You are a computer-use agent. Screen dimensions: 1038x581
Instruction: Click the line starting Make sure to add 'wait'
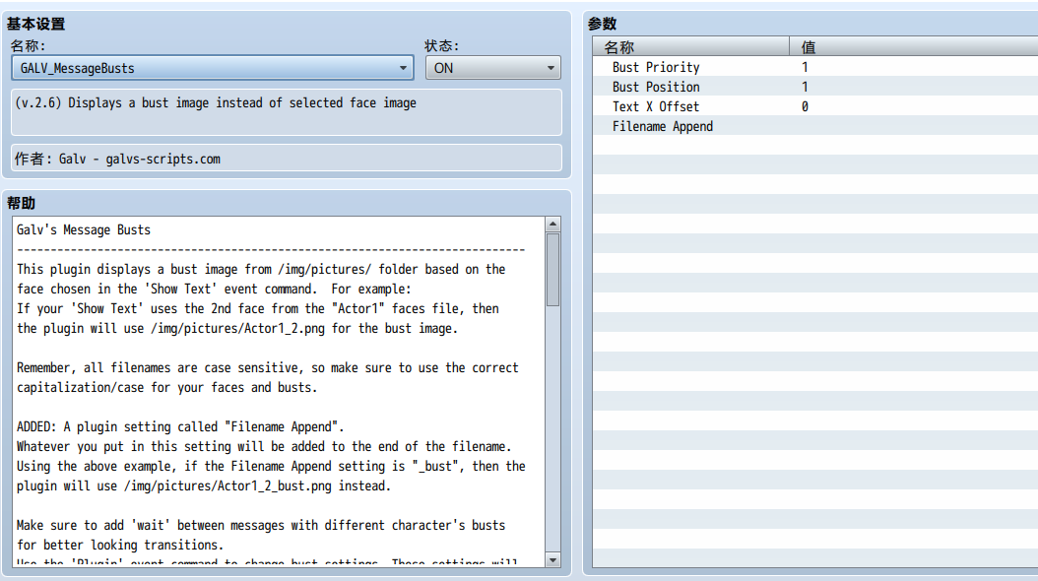tap(261, 526)
